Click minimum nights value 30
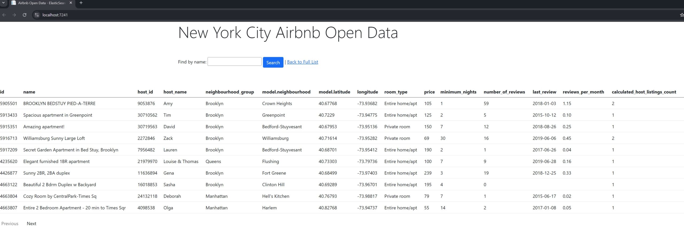 [443, 138]
